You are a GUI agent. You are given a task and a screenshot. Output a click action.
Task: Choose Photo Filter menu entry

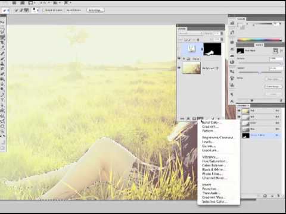tap(212, 174)
